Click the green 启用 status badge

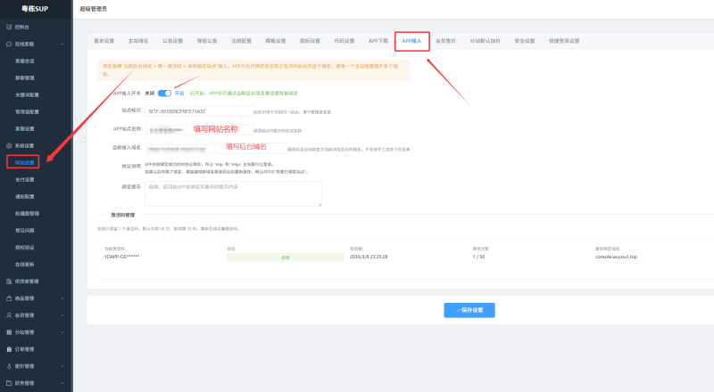286,257
